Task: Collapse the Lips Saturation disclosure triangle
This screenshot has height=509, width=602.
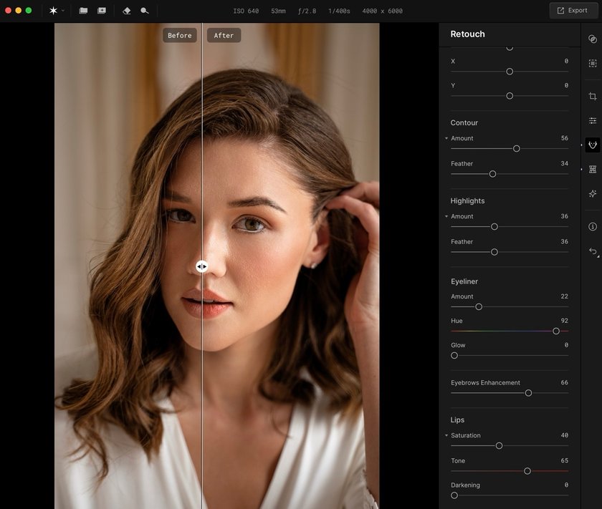Action: (446, 435)
